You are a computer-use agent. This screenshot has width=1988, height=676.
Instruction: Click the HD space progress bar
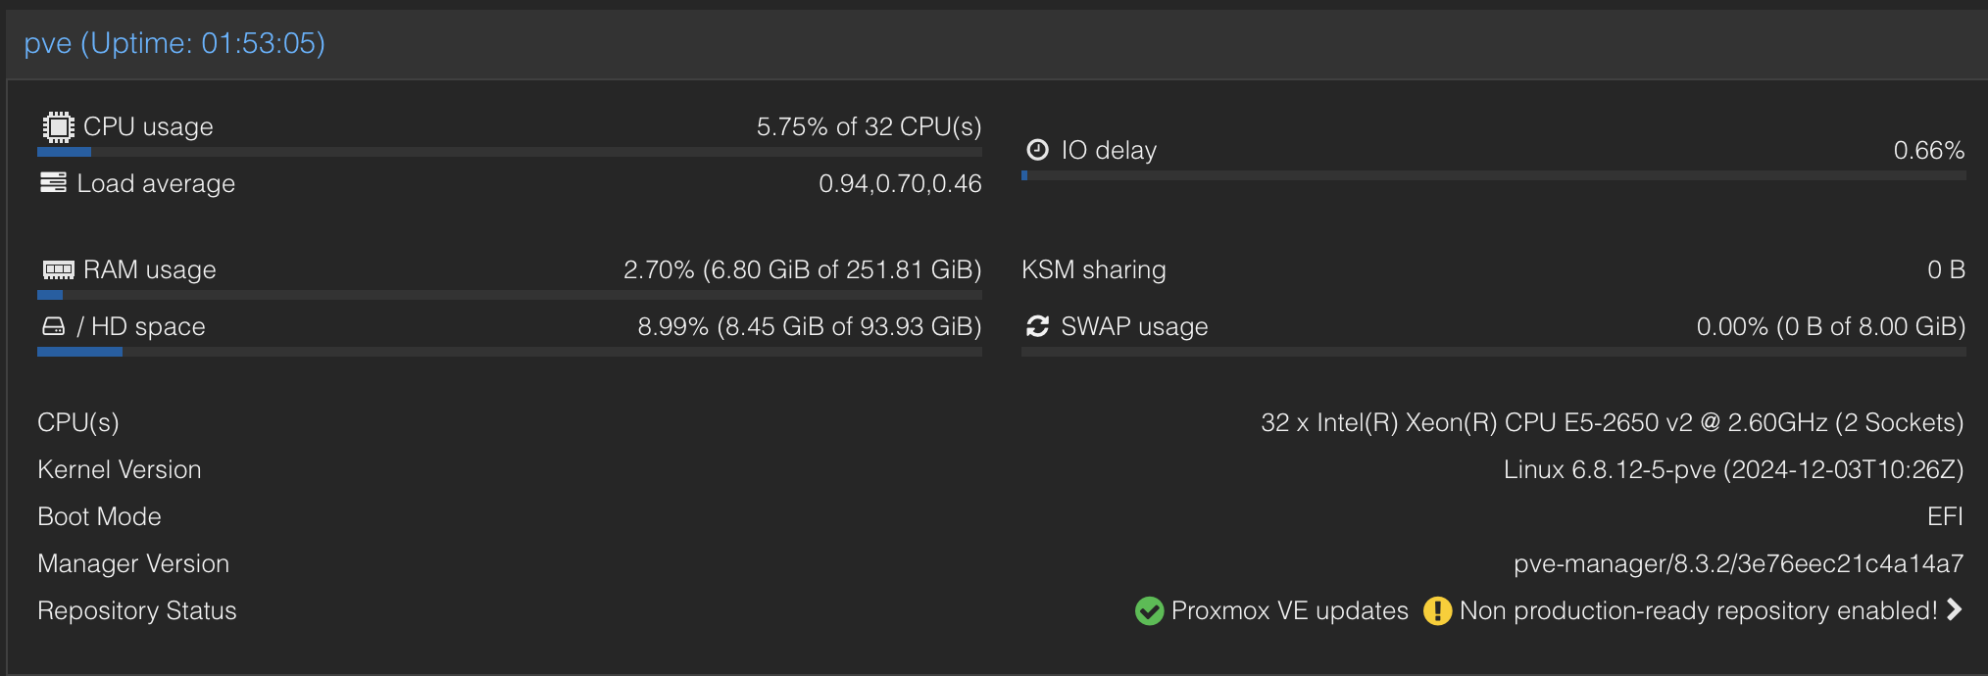(509, 352)
